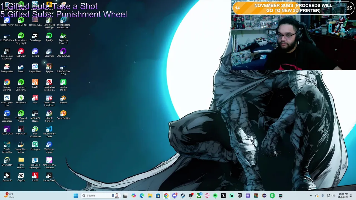Select the CurseForge desktop icon
Image resolution: width=356 pixels, height=200 pixels.
click(35, 37)
